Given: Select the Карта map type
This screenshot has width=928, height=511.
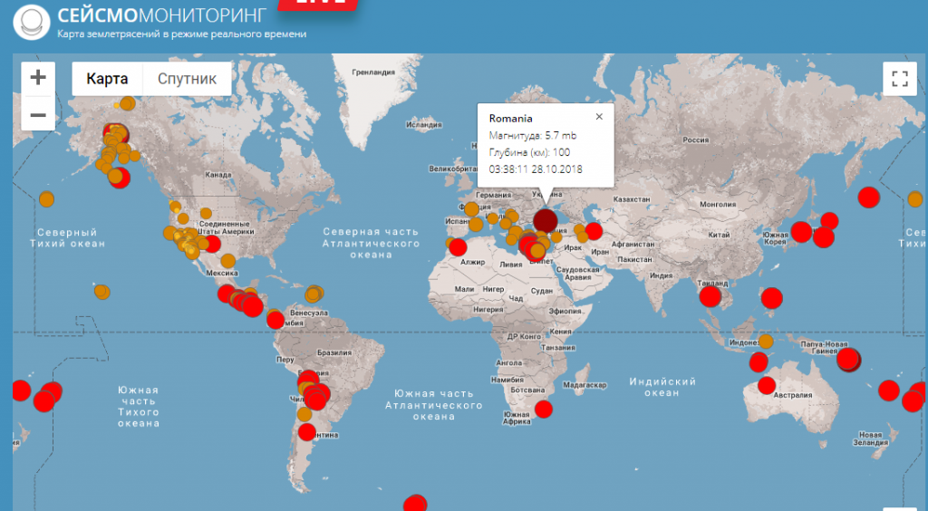Looking at the screenshot, I should 107,79.
